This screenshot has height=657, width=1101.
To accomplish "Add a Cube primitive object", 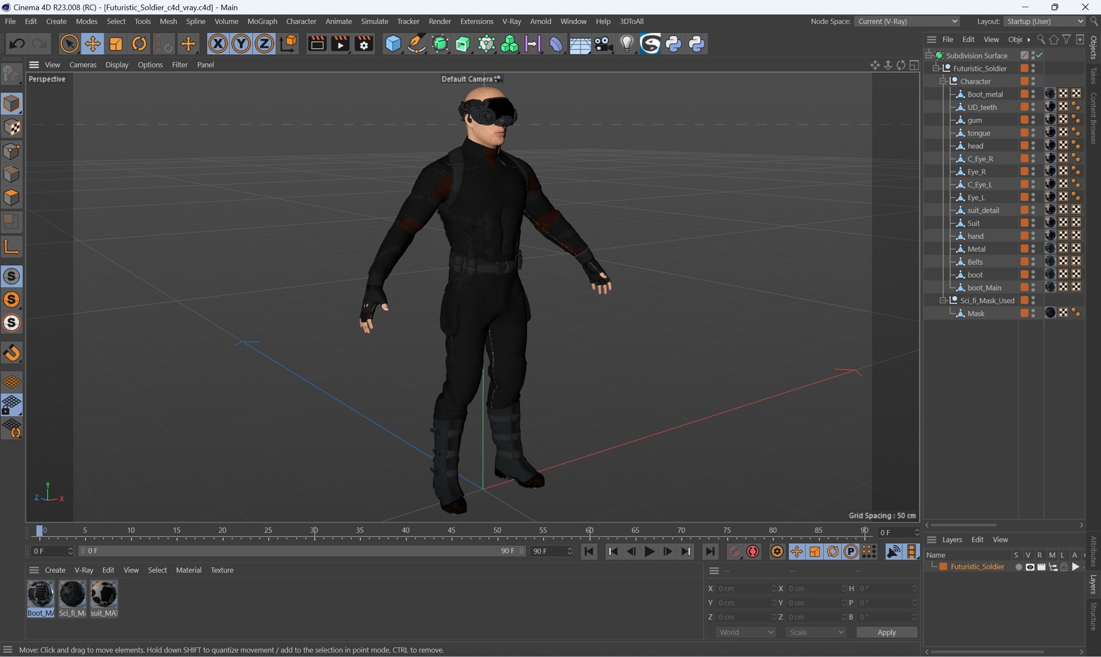I will pos(393,44).
